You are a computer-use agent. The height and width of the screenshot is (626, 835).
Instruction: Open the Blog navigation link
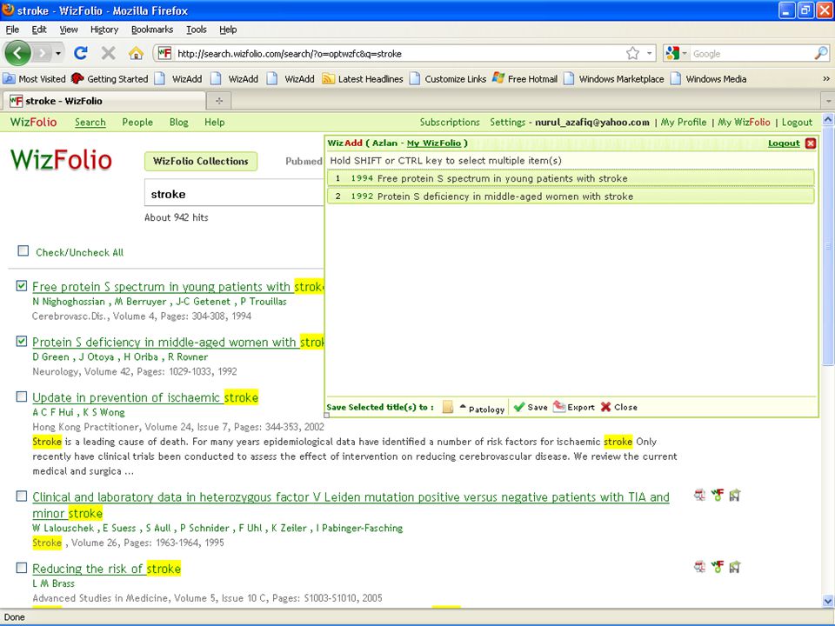[179, 122]
